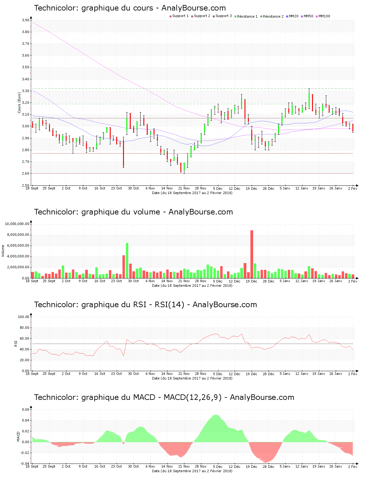Click the 100.00 RSI axis value
Image resolution: width=370 pixels, height=479 pixels.
(24, 317)
